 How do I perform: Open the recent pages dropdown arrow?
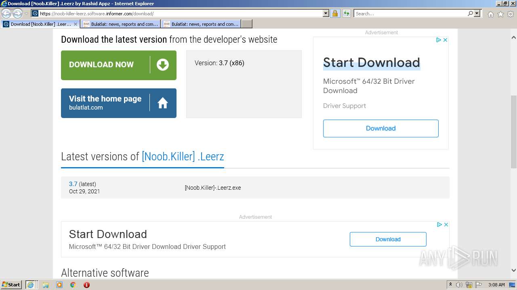(26, 14)
